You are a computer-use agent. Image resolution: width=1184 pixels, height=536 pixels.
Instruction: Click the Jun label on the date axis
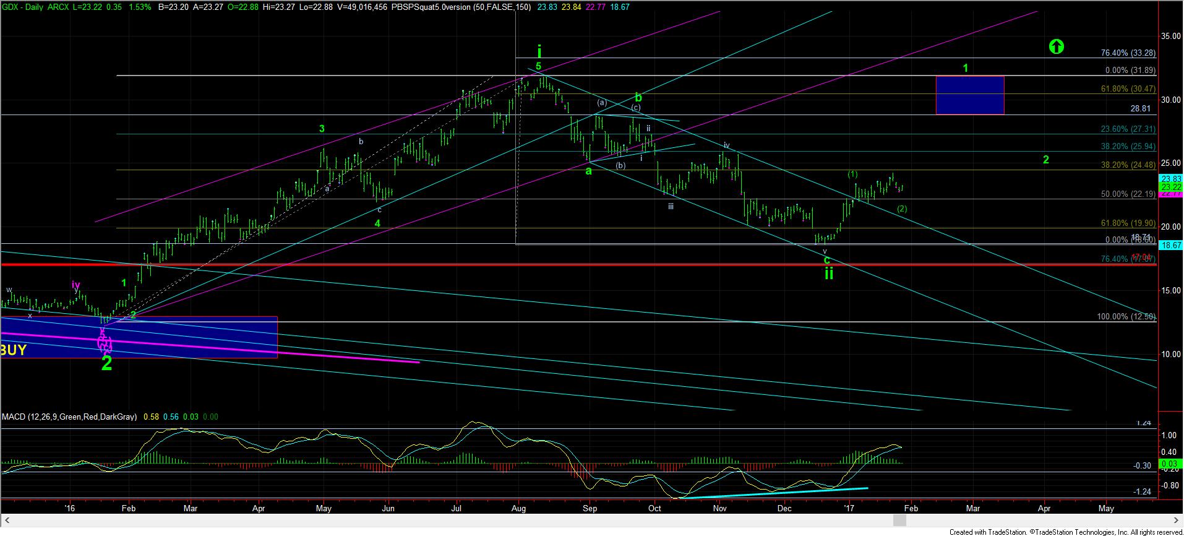click(388, 508)
